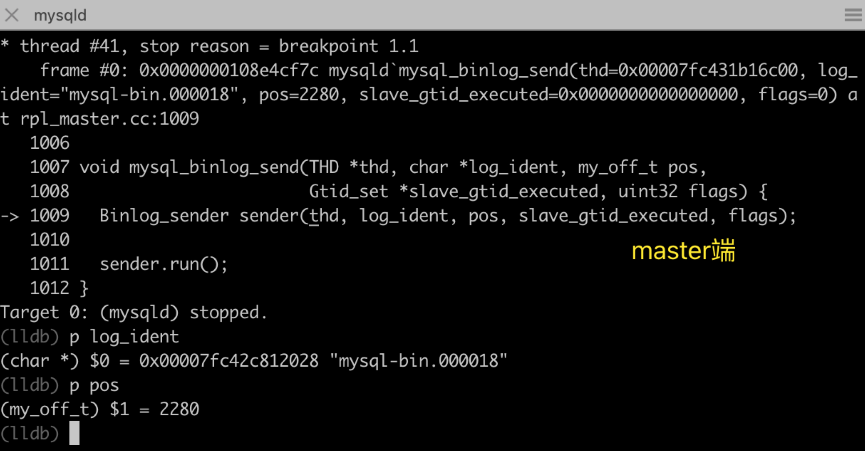Image resolution: width=865 pixels, height=451 pixels.
Task: Click the 'breakpoint 1.1' stop reason text
Action: click(x=348, y=46)
